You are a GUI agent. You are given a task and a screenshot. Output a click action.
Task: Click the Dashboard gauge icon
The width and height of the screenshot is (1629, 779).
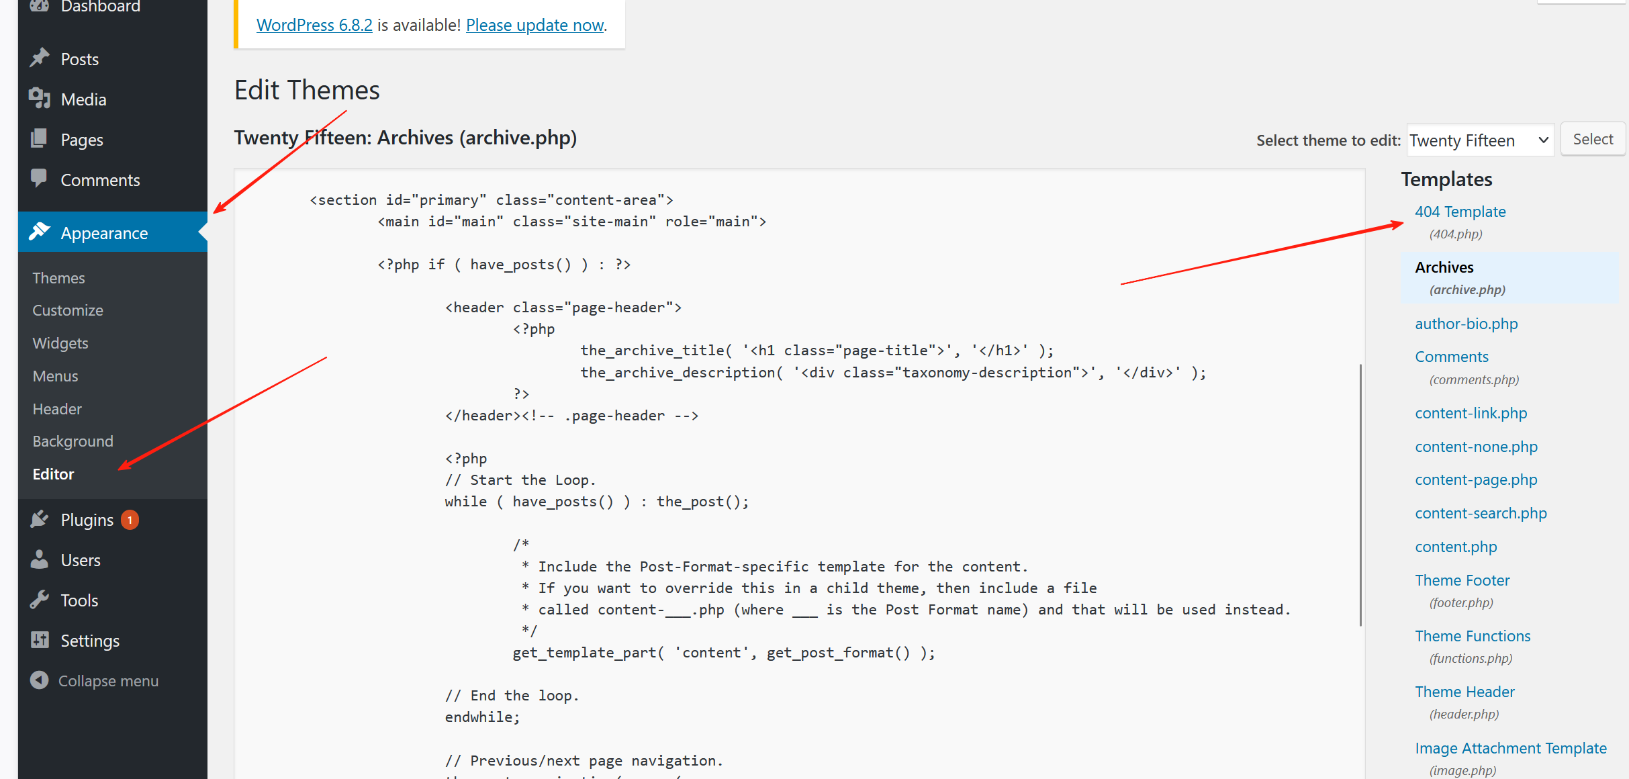pos(40,5)
